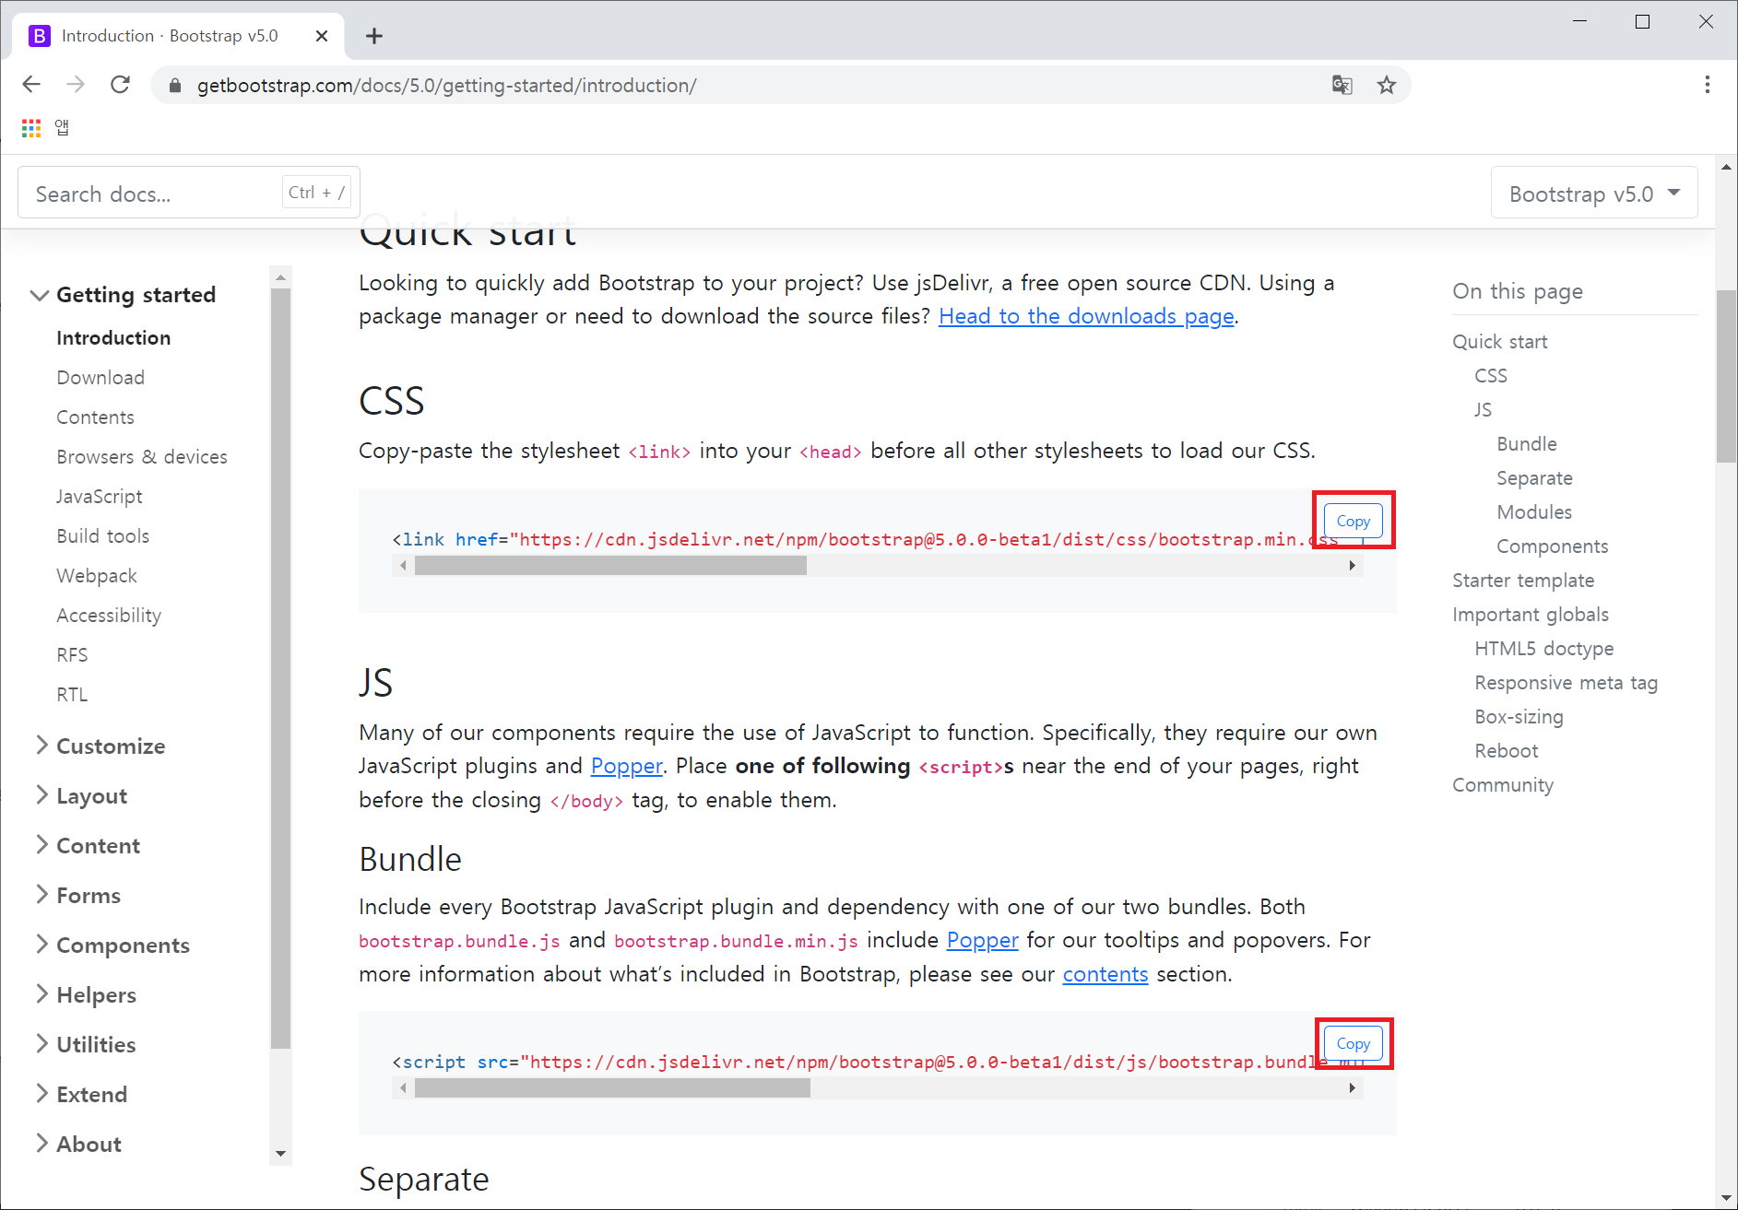Copy the JS bundle script snippet
The width and height of the screenshot is (1738, 1210).
click(1353, 1043)
